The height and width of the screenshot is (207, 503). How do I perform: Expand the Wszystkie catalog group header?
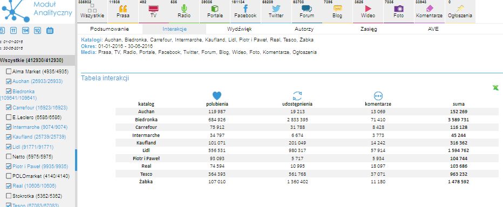pyautogui.click(x=37, y=60)
